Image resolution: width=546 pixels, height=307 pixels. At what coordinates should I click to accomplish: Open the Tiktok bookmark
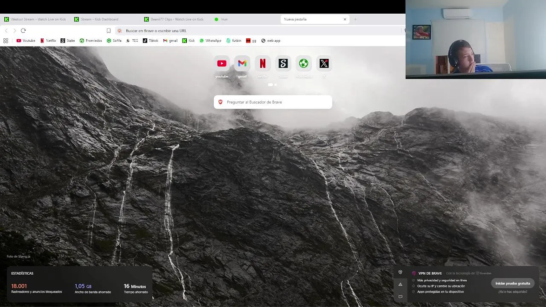(151, 41)
